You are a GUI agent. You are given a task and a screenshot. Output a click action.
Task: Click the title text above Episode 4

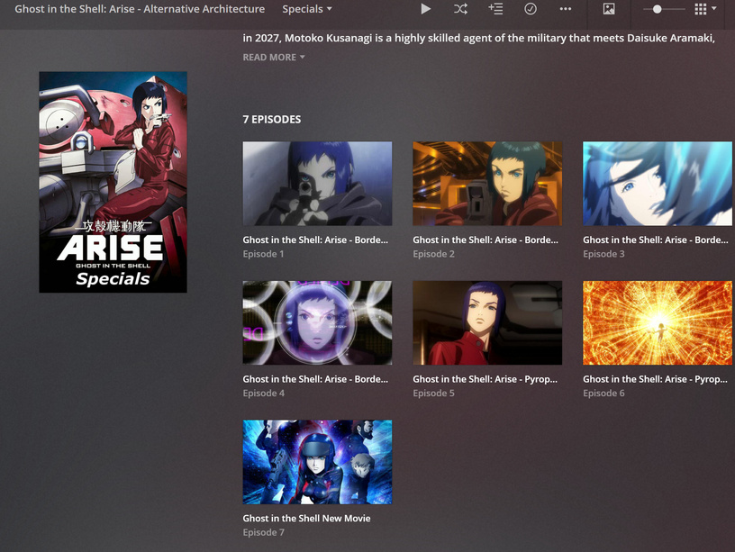tap(315, 379)
